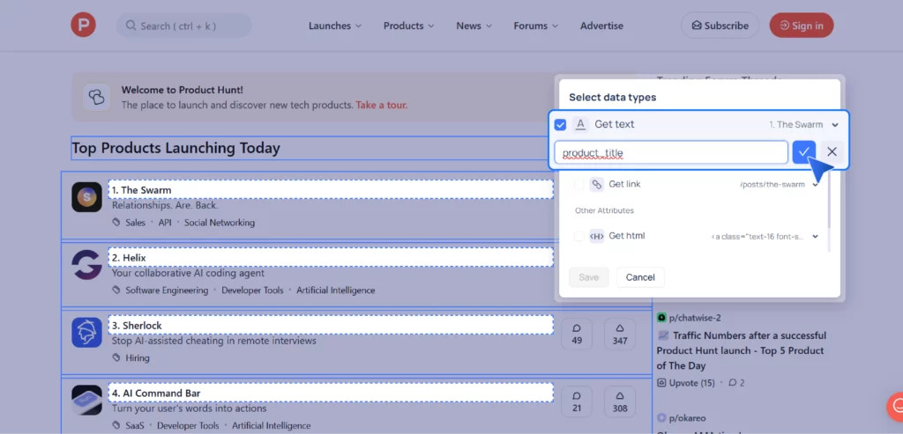Open the Products menu
The image size is (903, 434).
point(408,26)
